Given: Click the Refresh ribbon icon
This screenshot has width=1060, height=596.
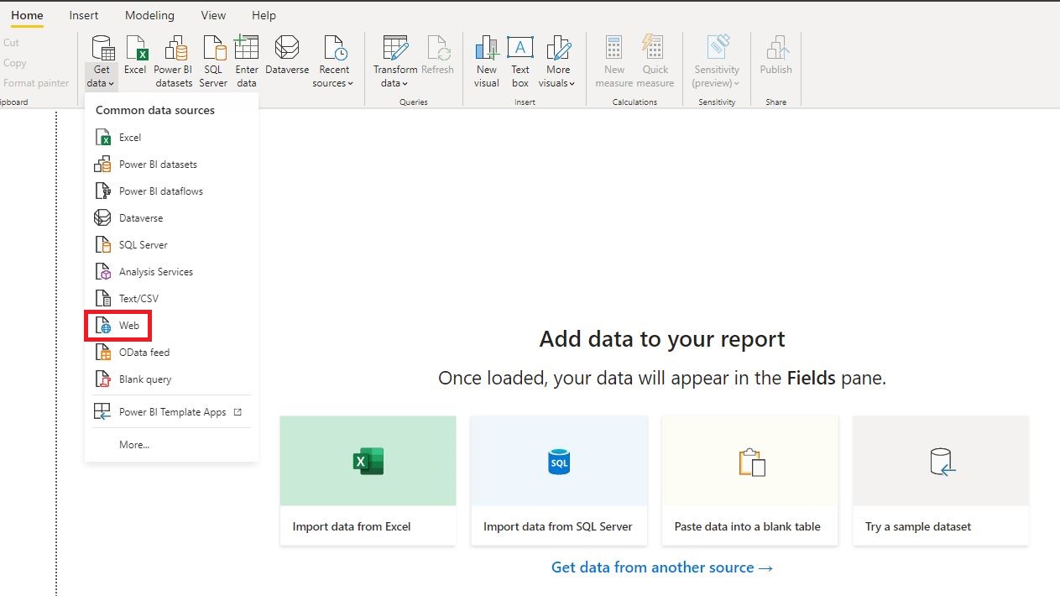Looking at the screenshot, I should 437,56.
